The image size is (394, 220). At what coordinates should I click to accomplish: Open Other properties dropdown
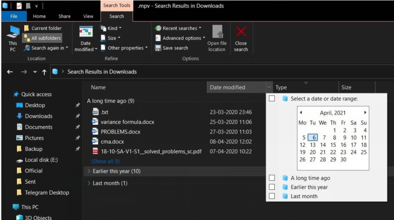point(124,48)
